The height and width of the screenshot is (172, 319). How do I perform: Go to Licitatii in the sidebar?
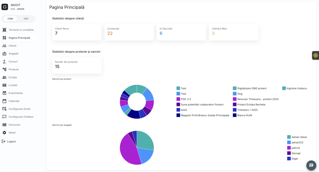pos(13,85)
